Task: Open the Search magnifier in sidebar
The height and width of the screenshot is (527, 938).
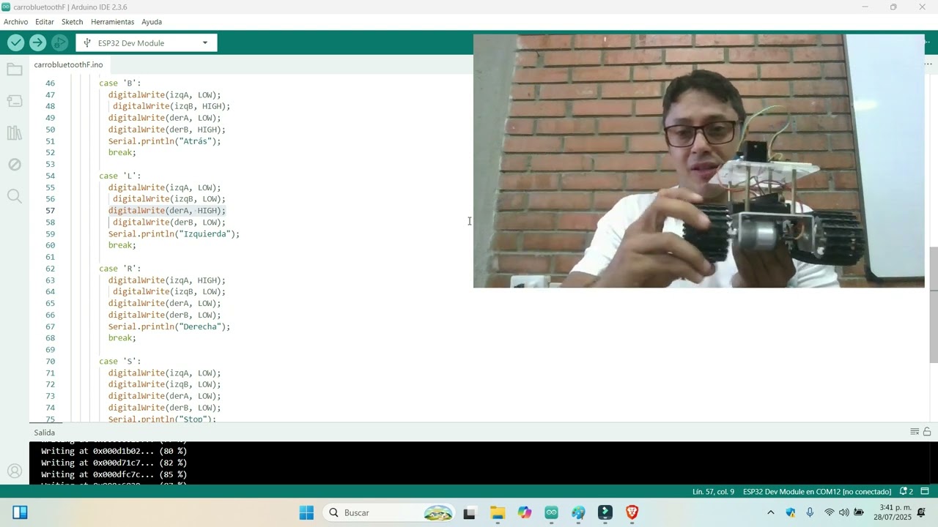Action: (15, 195)
